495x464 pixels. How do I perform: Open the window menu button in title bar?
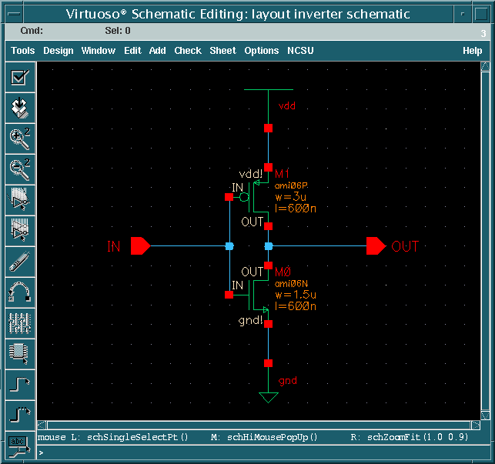(x=15, y=14)
